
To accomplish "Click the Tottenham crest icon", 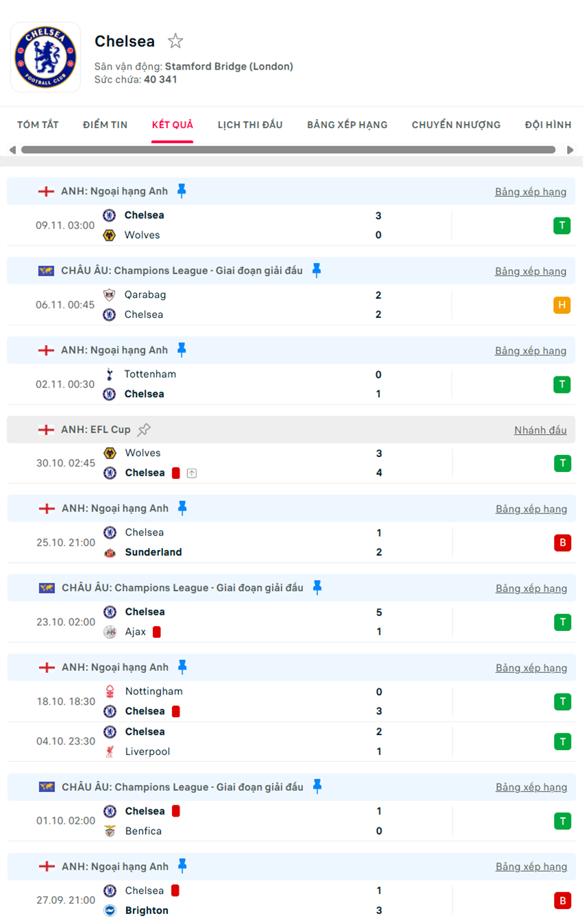I will [109, 374].
